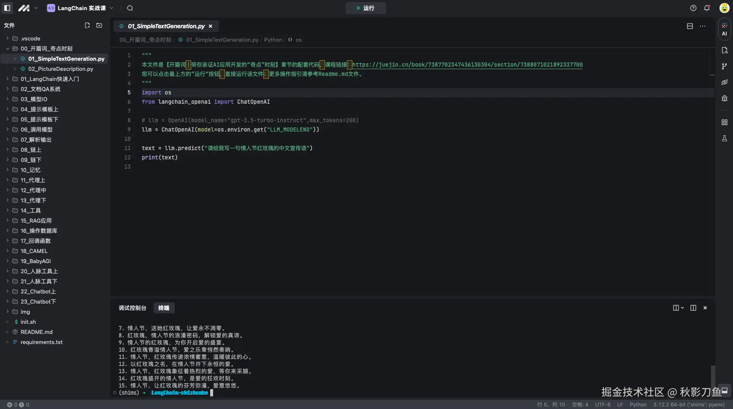
Task: Click the new file icon
Action: 87,25
